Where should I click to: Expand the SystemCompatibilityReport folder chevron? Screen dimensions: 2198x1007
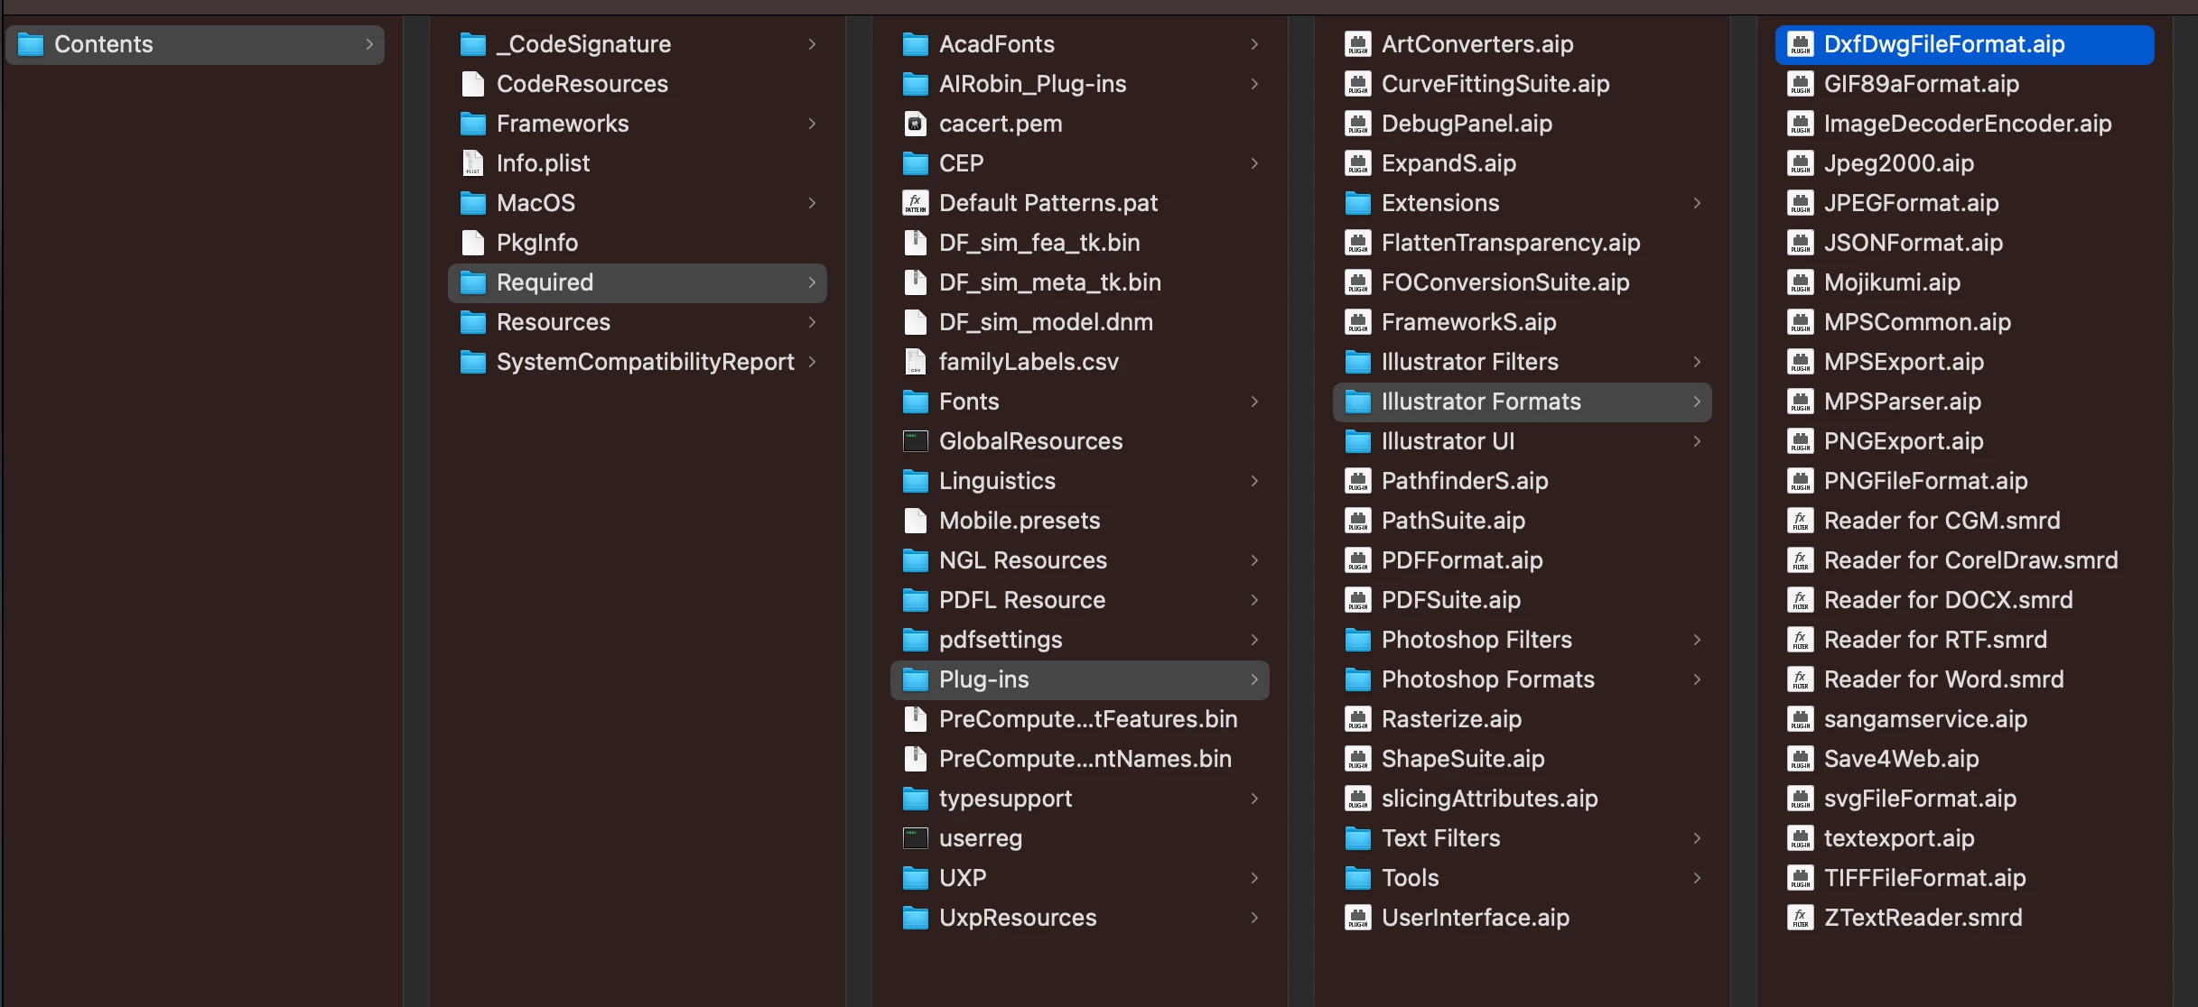(x=812, y=362)
